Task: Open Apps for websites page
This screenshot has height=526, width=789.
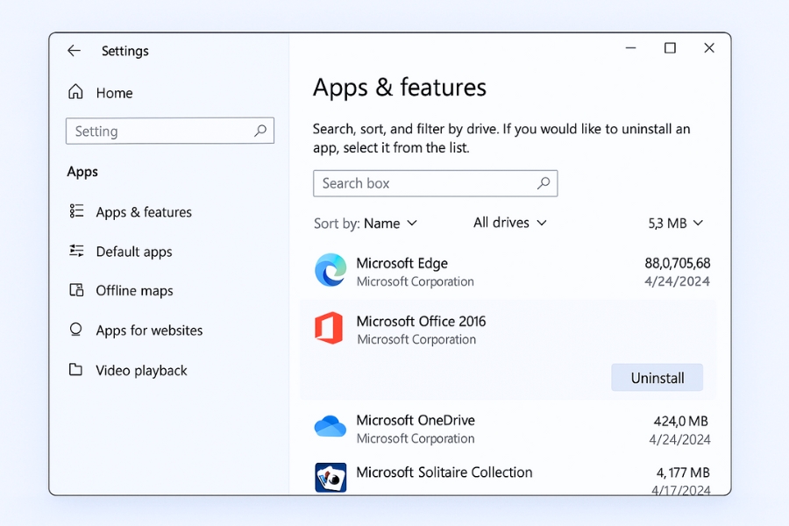Action: (x=149, y=331)
